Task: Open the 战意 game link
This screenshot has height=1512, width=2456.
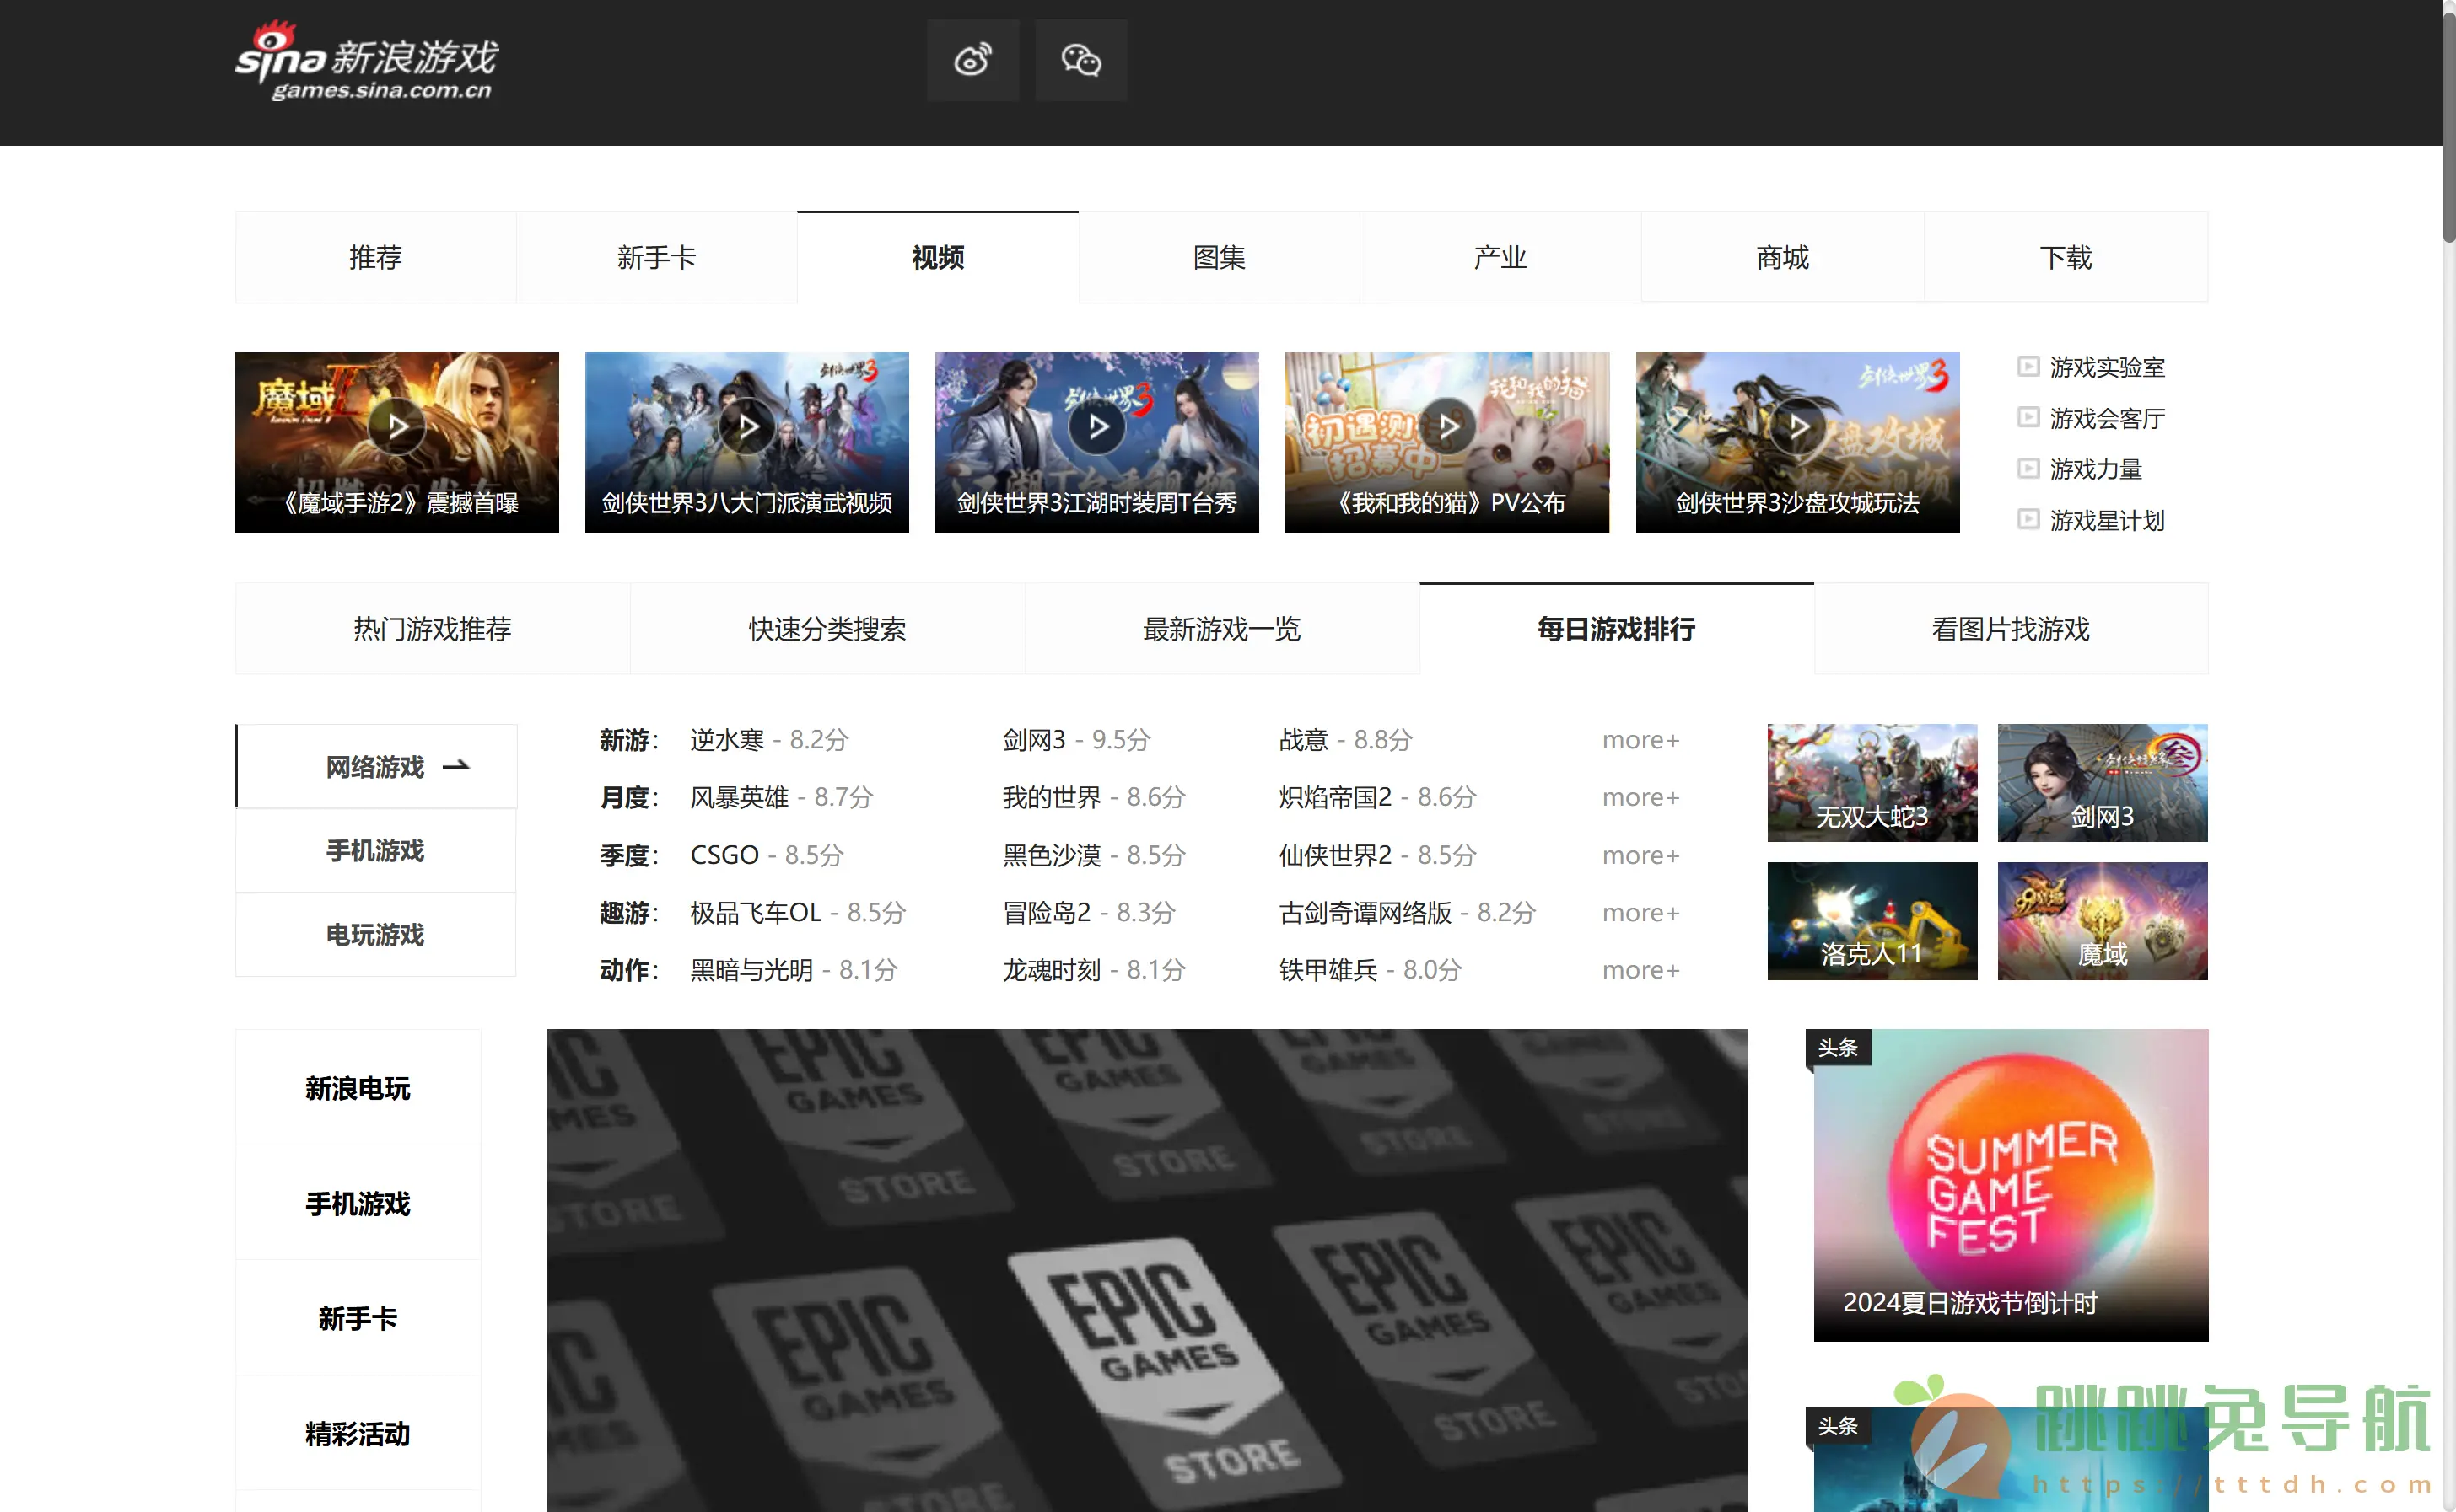Action: coord(1304,740)
